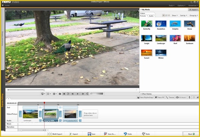Open the Options menu
Screen dimensions: 200x137
pyautogui.click(x=181, y=5)
